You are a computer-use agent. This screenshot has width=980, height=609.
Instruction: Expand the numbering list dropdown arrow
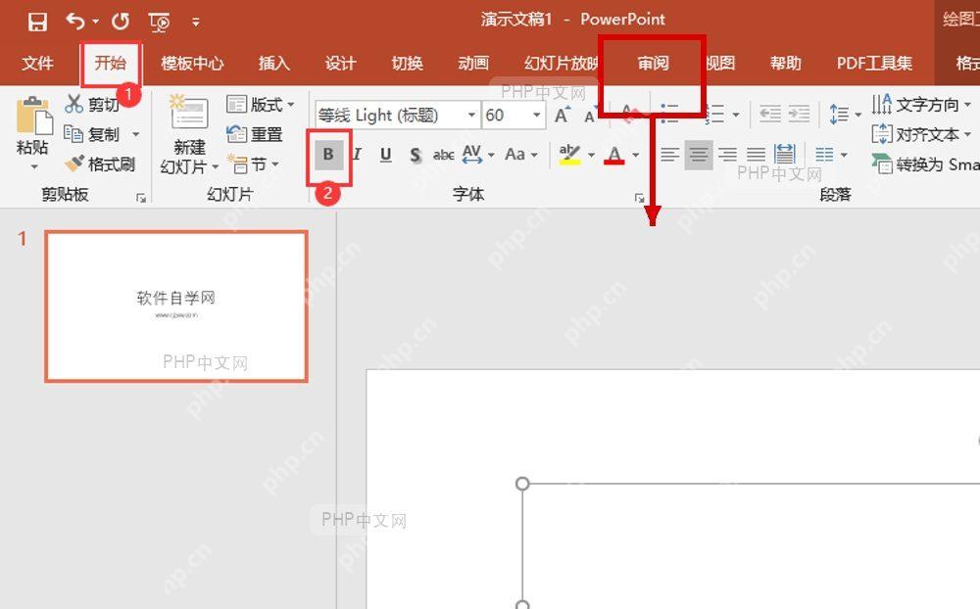736,115
